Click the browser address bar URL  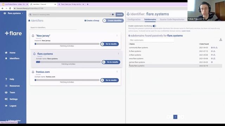30,8
